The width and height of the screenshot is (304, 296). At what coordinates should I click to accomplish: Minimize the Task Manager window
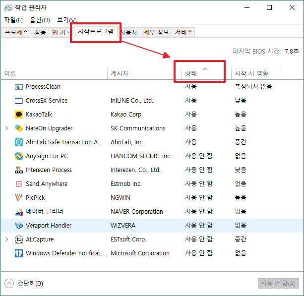(x=247, y=8)
